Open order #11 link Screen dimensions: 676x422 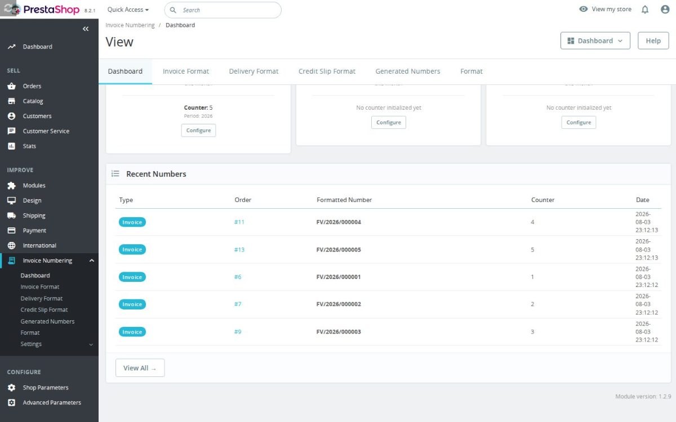(x=239, y=222)
